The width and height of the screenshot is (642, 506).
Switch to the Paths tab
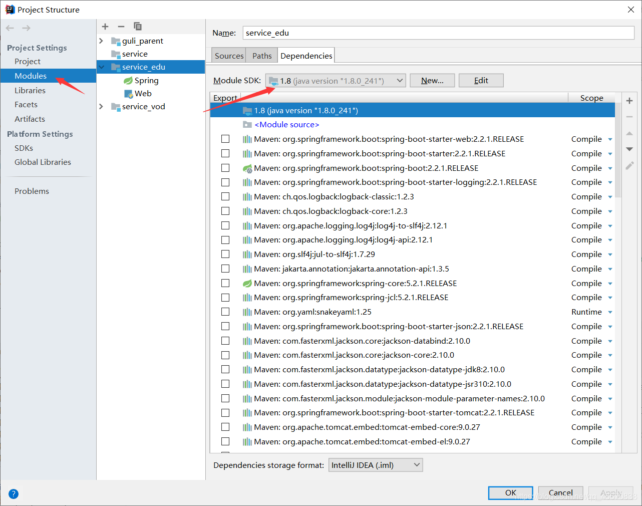[x=261, y=55]
